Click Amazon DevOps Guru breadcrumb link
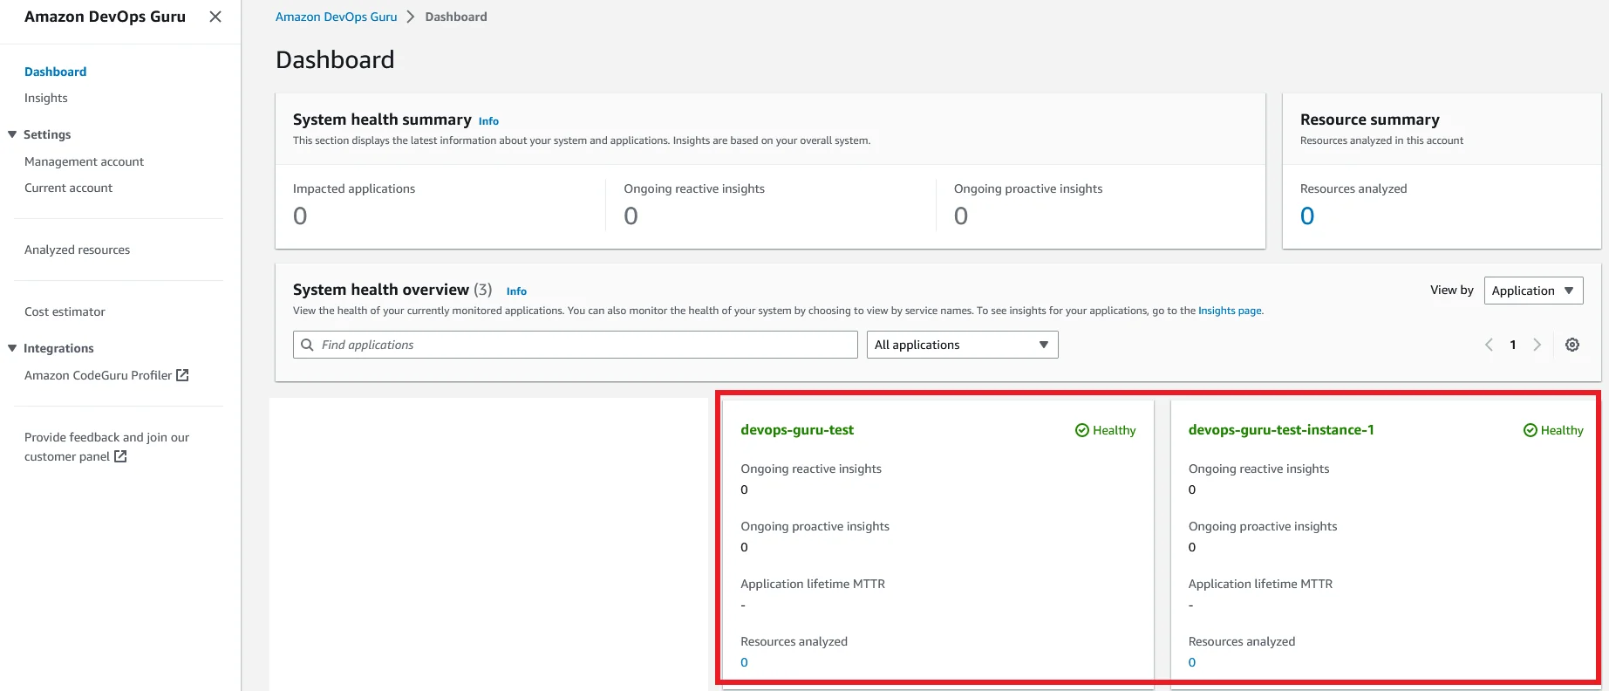Viewport: 1609px width, 691px height. tap(336, 17)
